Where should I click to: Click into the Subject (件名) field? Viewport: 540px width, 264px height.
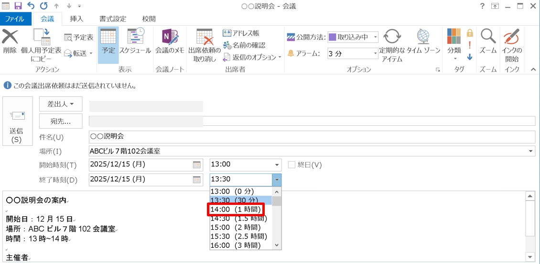[x=312, y=137]
